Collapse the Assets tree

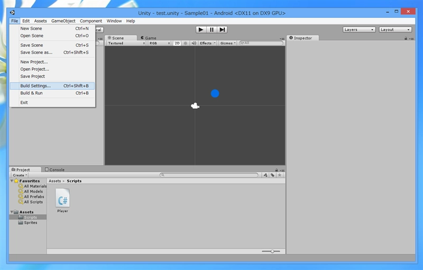(x=12, y=212)
